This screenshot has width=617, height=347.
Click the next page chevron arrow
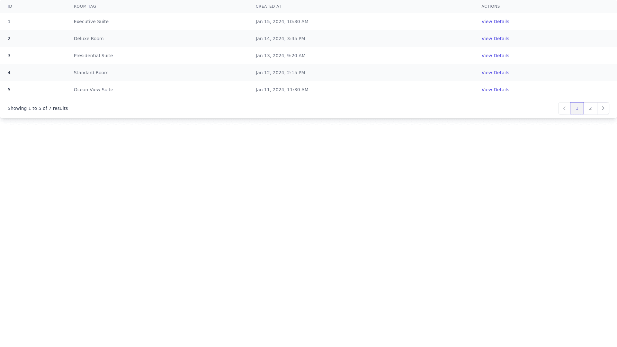603,108
